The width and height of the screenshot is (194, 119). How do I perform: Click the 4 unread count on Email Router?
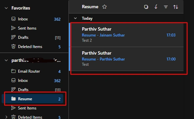[59, 71]
